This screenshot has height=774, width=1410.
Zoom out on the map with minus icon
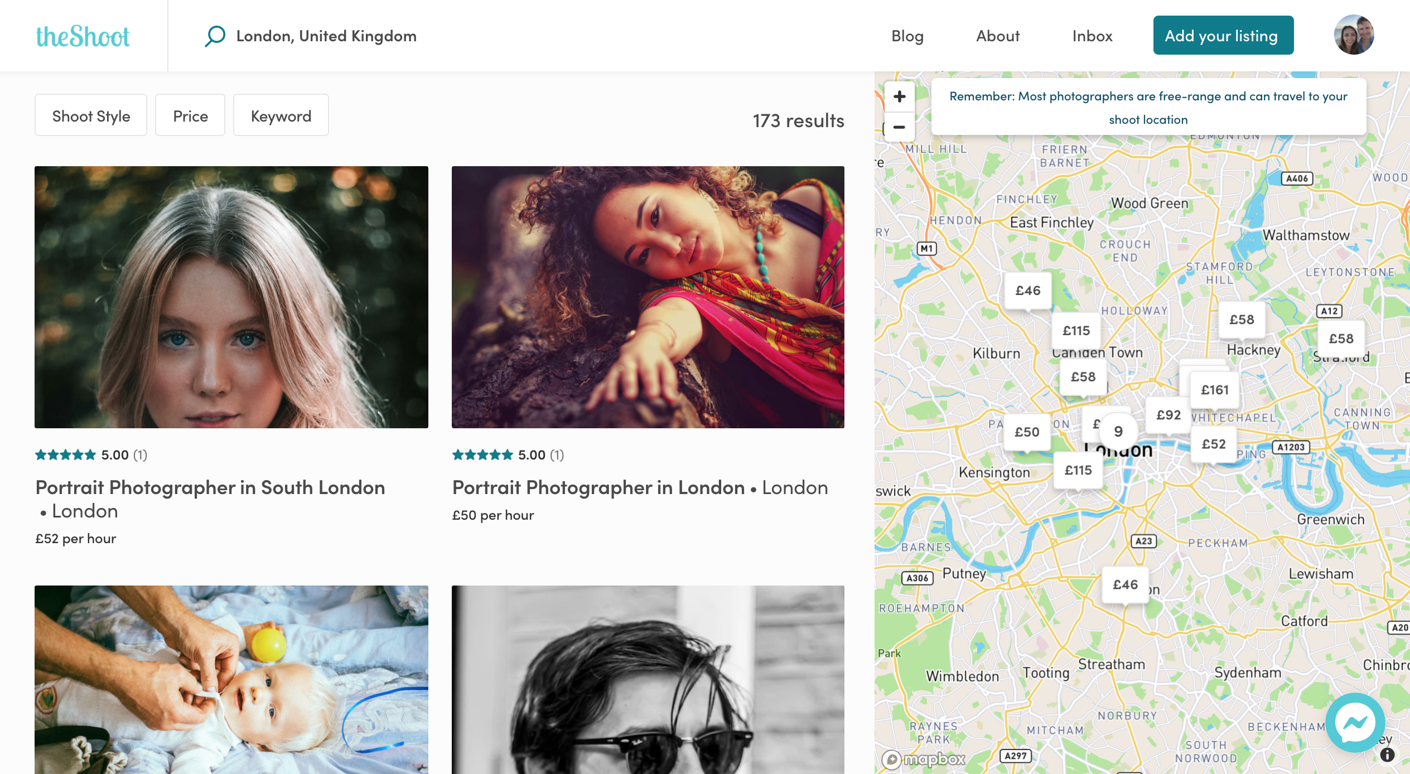tap(899, 127)
